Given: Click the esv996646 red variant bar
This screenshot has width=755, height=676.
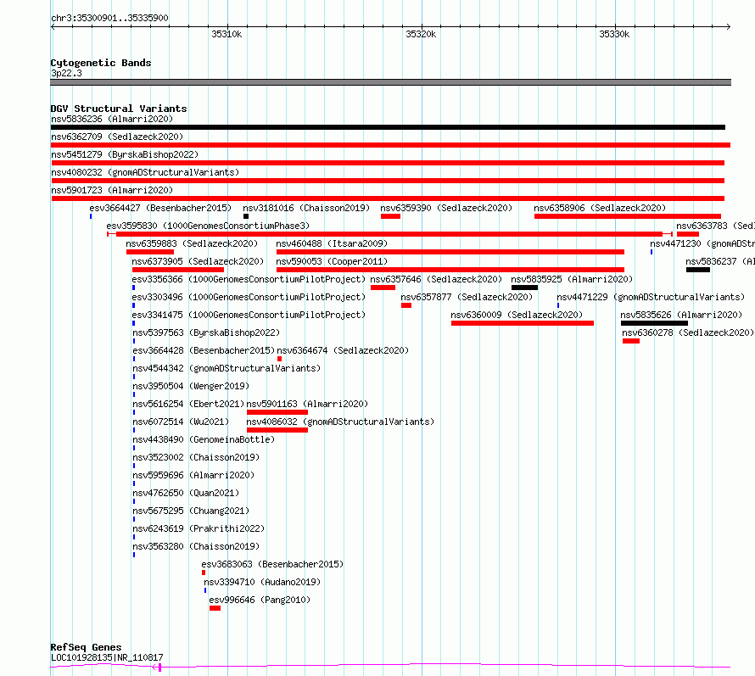Looking at the screenshot, I should click(x=215, y=608).
